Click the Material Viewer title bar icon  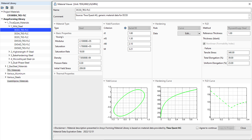pos(55,4)
